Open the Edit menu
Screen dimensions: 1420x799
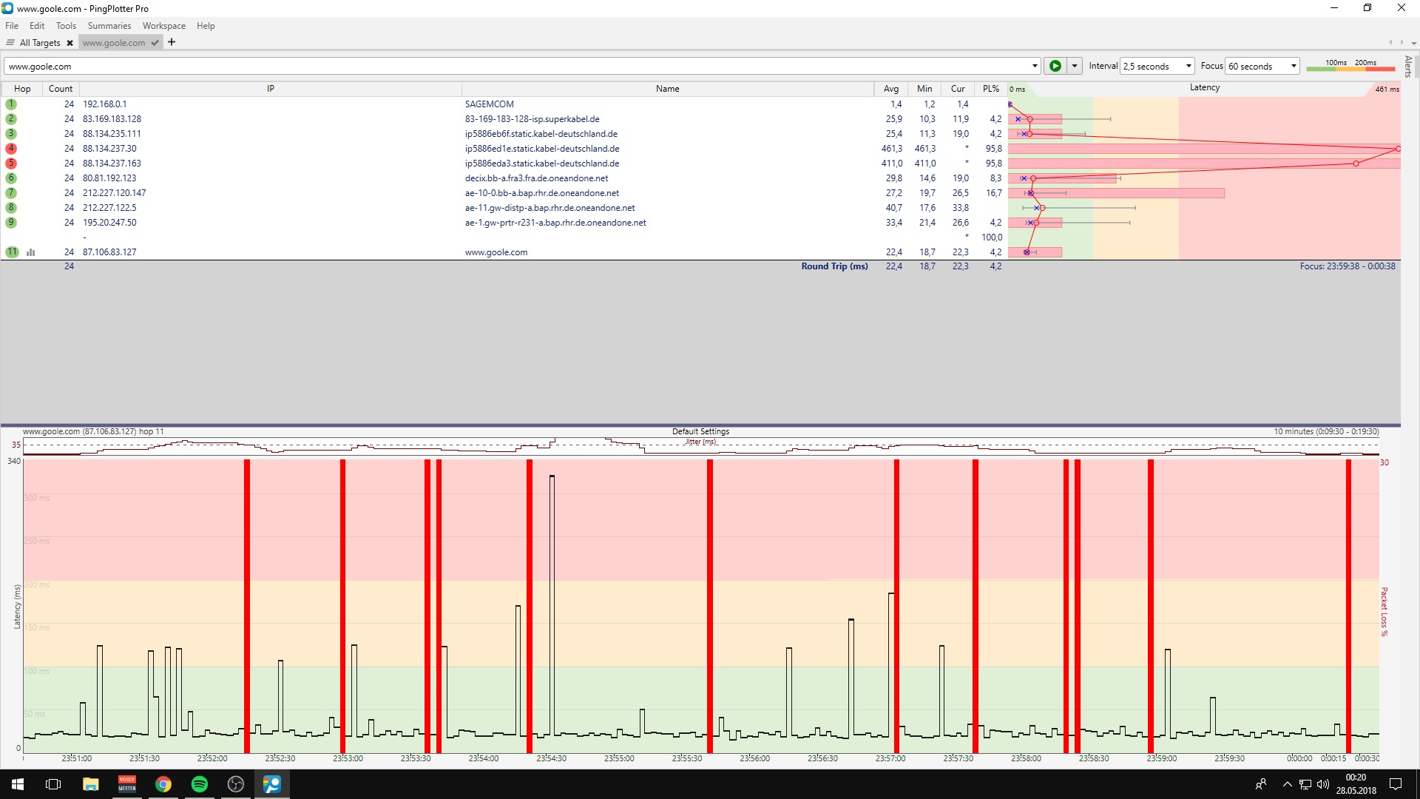(x=37, y=26)
